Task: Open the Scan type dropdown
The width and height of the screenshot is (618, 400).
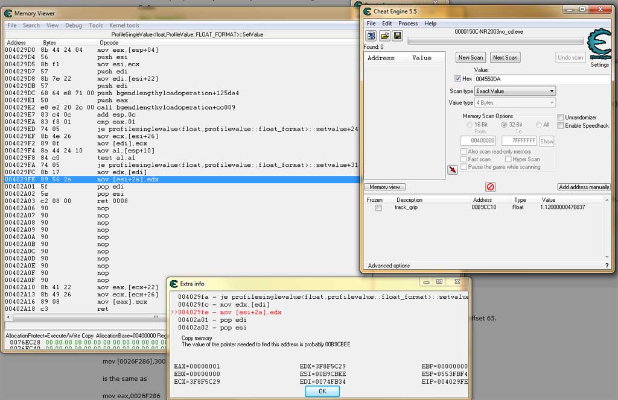Action: click(515, 91)
